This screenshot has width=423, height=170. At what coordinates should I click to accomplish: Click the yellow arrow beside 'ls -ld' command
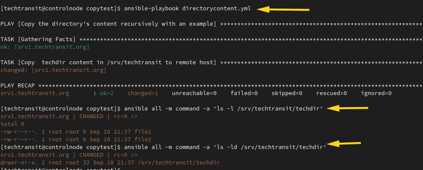344,143
